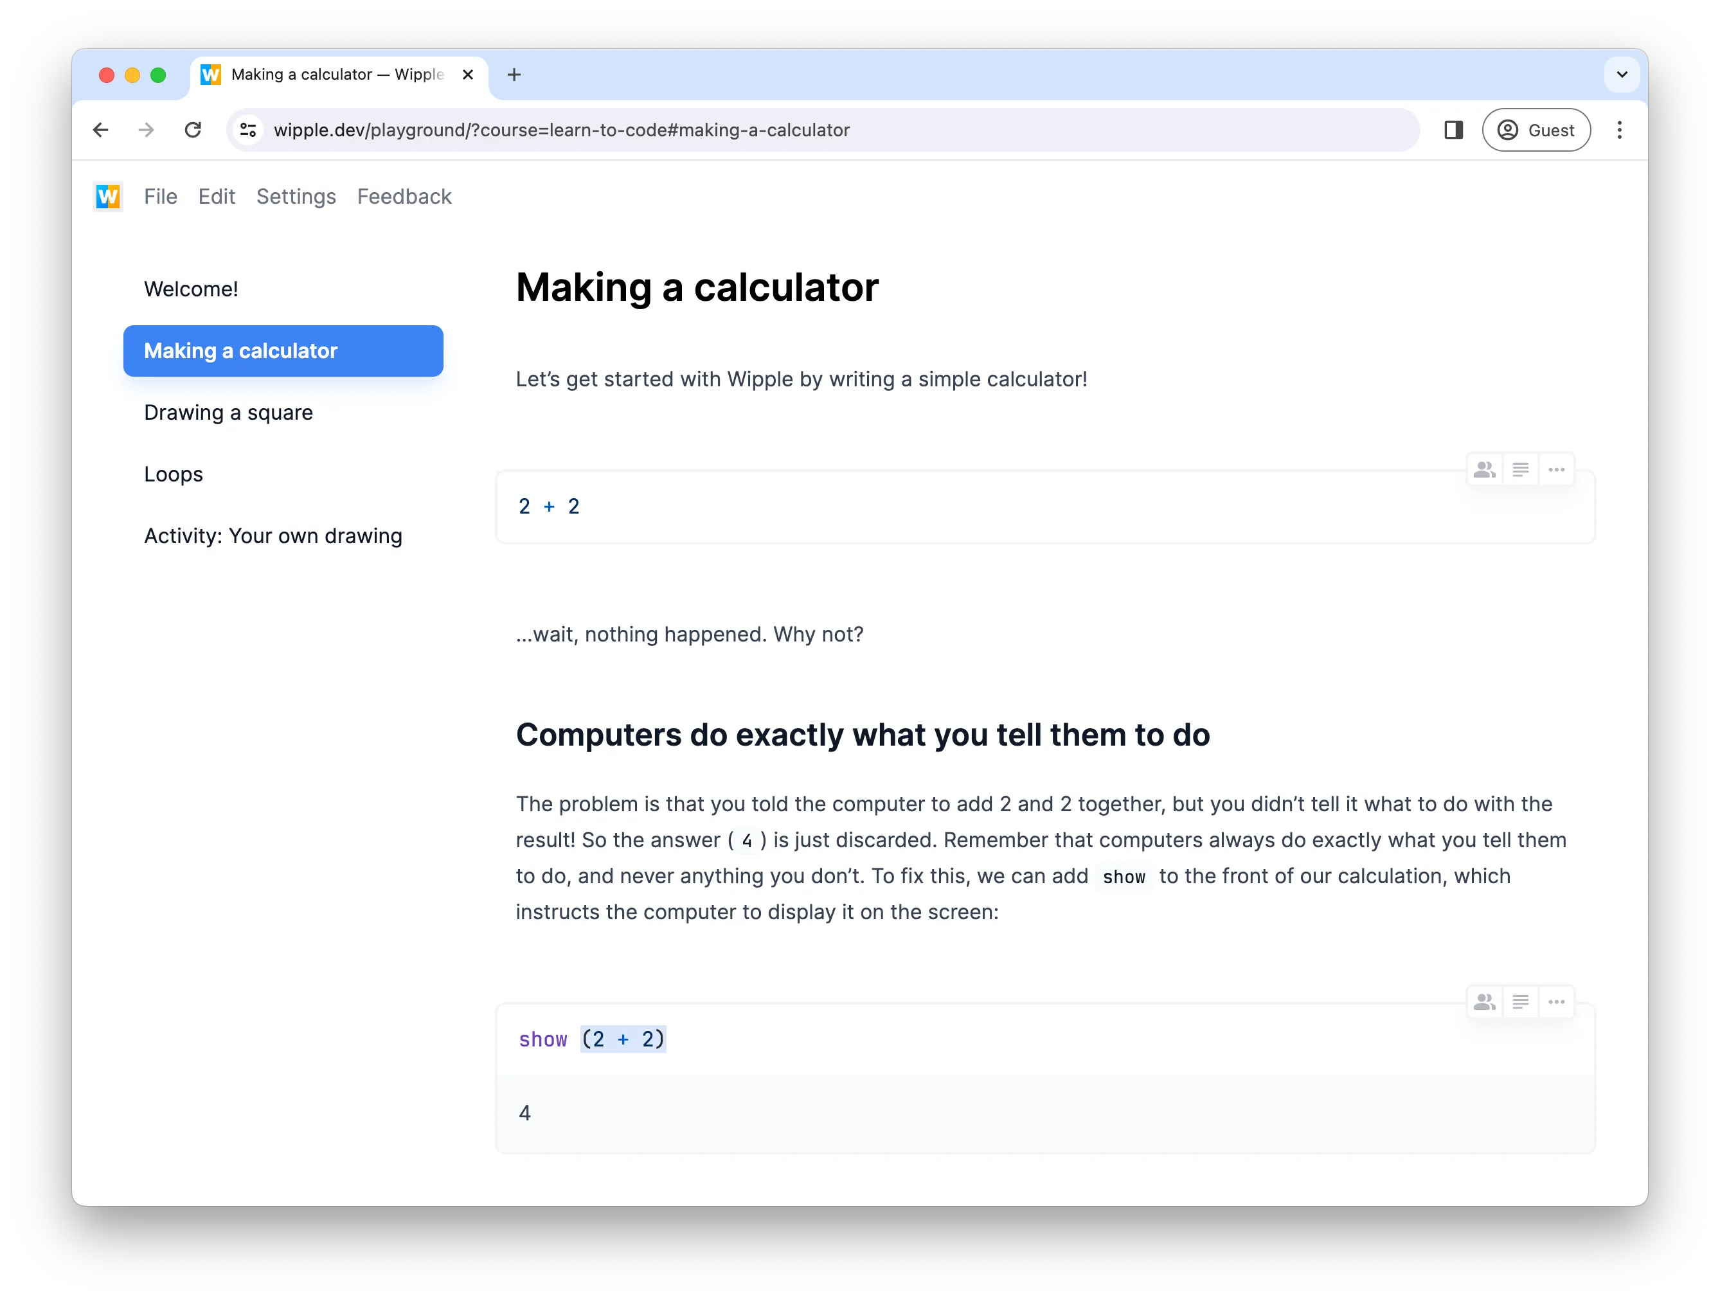
Task: Click the output value 4
Action: (525, 1113)
